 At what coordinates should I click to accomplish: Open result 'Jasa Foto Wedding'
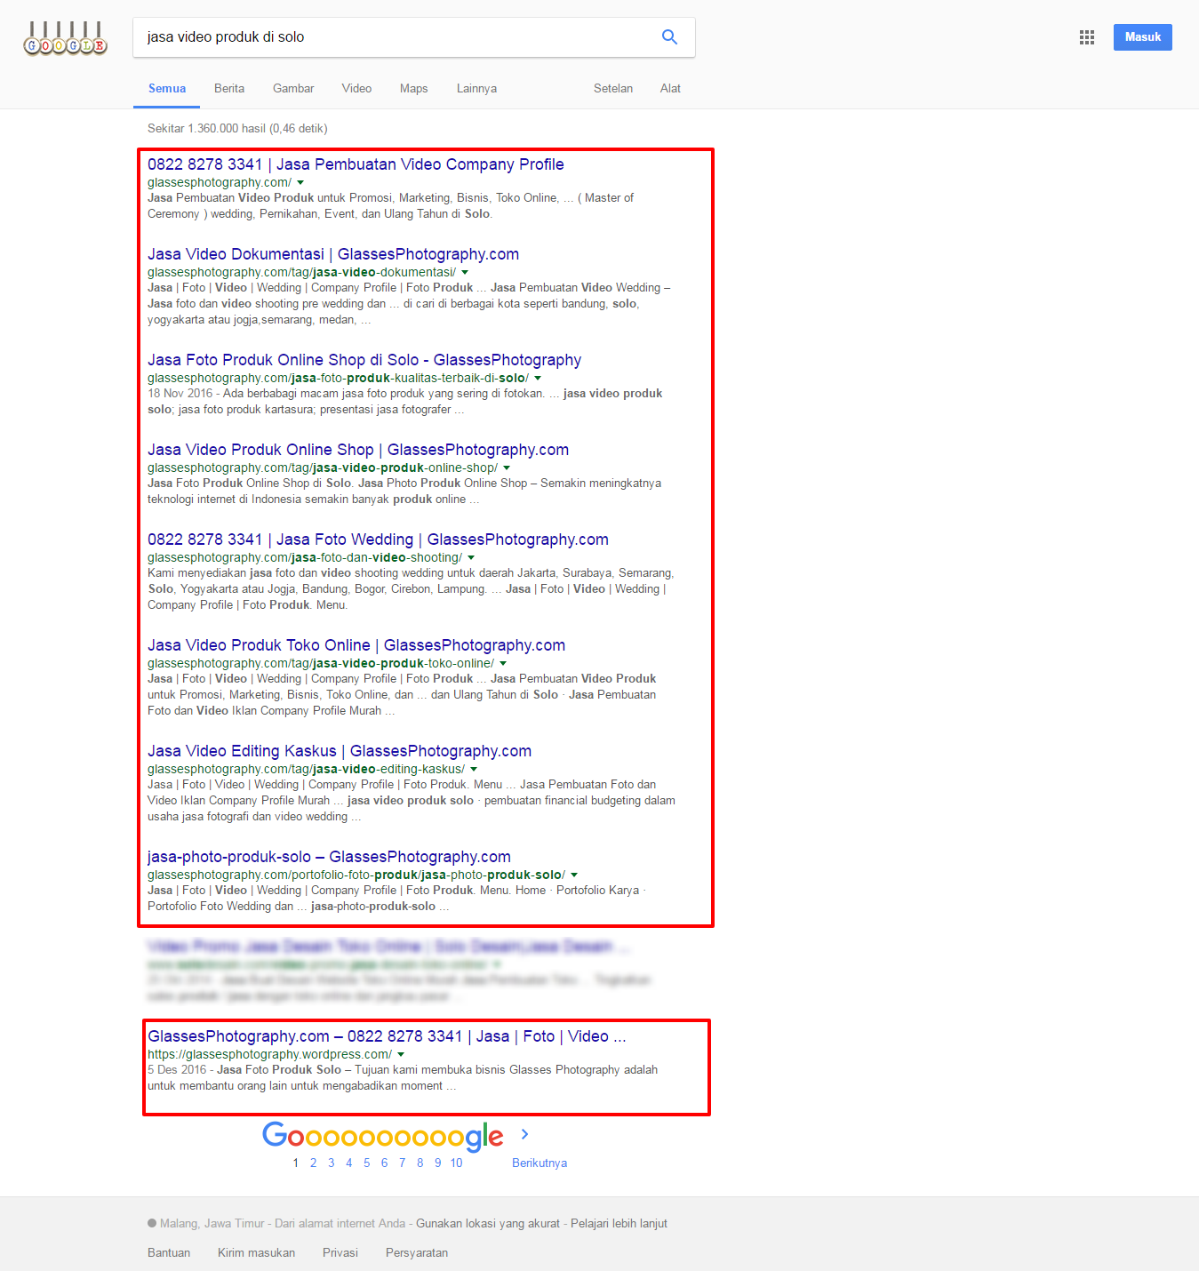[x=378, y=540]
